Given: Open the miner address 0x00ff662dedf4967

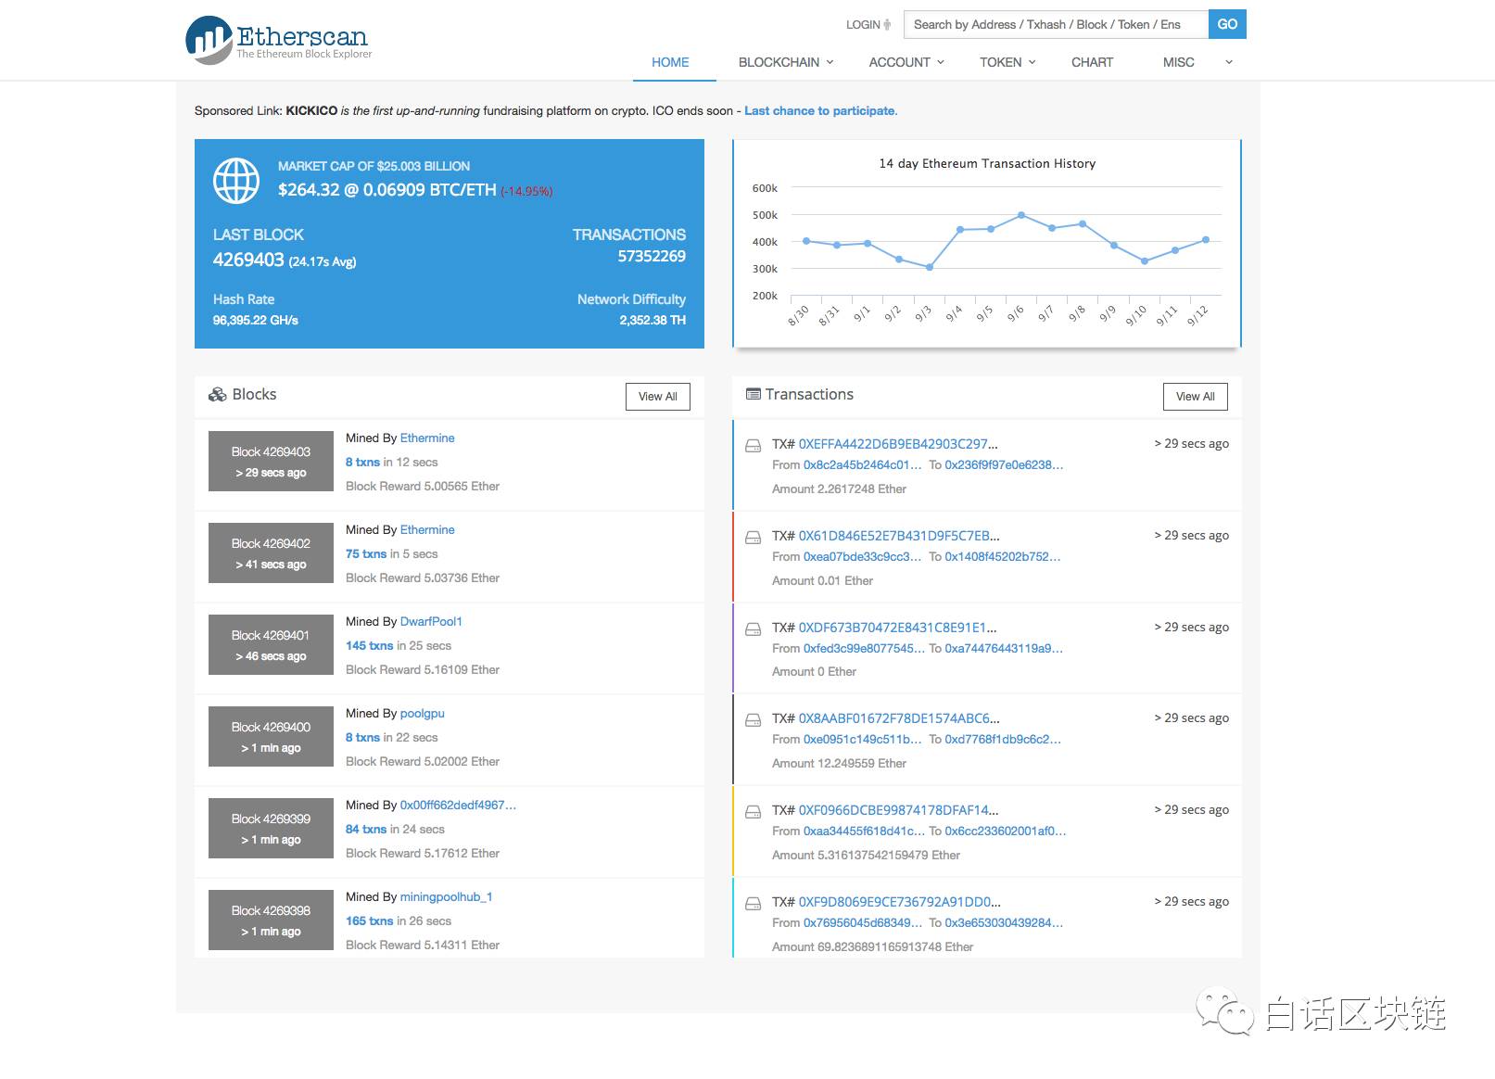Looking at the screenshot, I should pyautogui.click(x=458, y=805).
